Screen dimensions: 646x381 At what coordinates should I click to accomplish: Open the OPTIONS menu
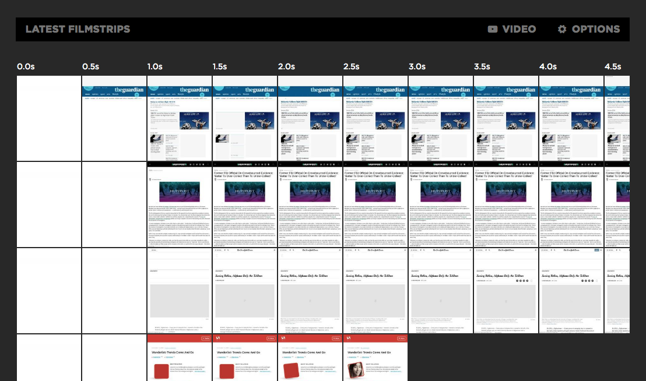tap(589, 29)
